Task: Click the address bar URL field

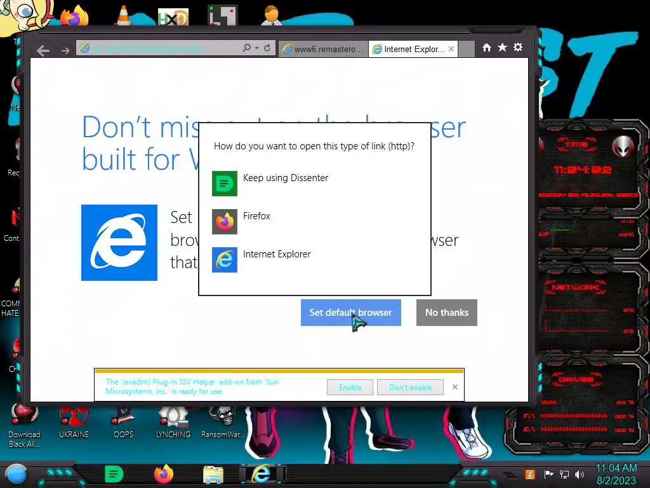Action: (x=158, y=48)
